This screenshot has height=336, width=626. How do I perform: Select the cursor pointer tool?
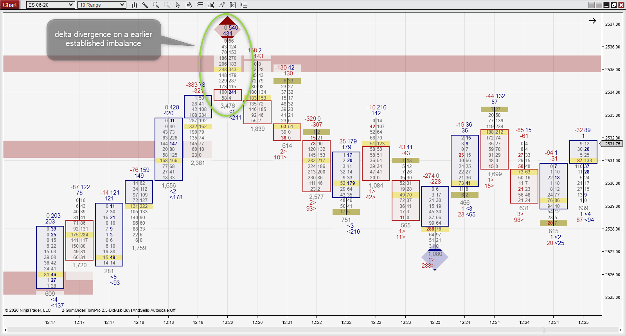tap(178, 5)
